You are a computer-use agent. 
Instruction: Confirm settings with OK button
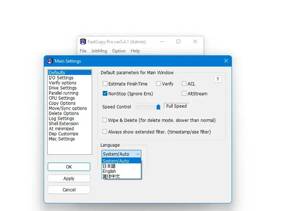point(69,167)
